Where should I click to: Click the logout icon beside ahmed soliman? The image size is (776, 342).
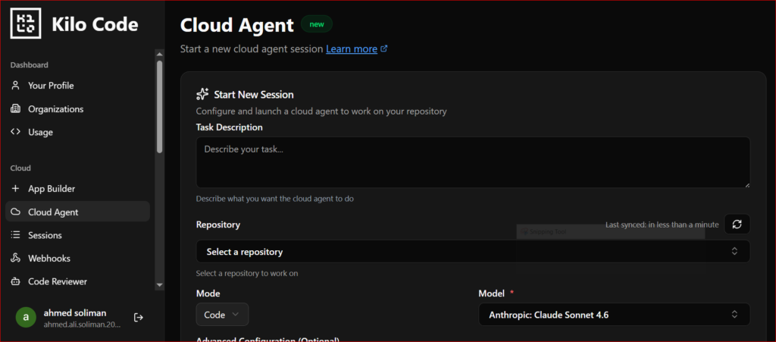139,317
